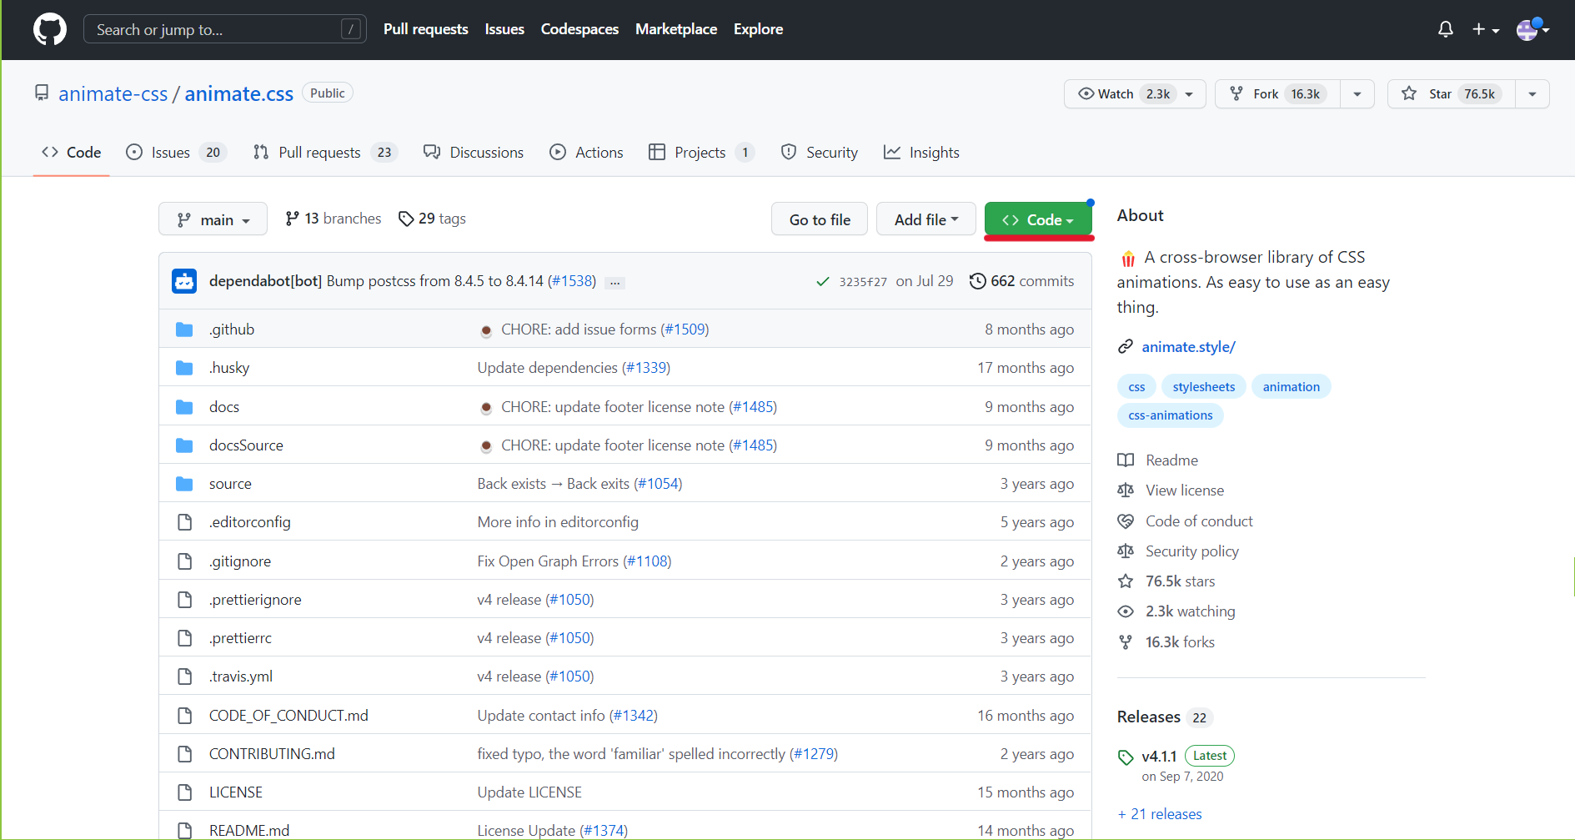This screenshot has width=1575, height=840.
Task: Click the dependabot bot avatar
Action: pyautogui.click(x=184, y=281)
